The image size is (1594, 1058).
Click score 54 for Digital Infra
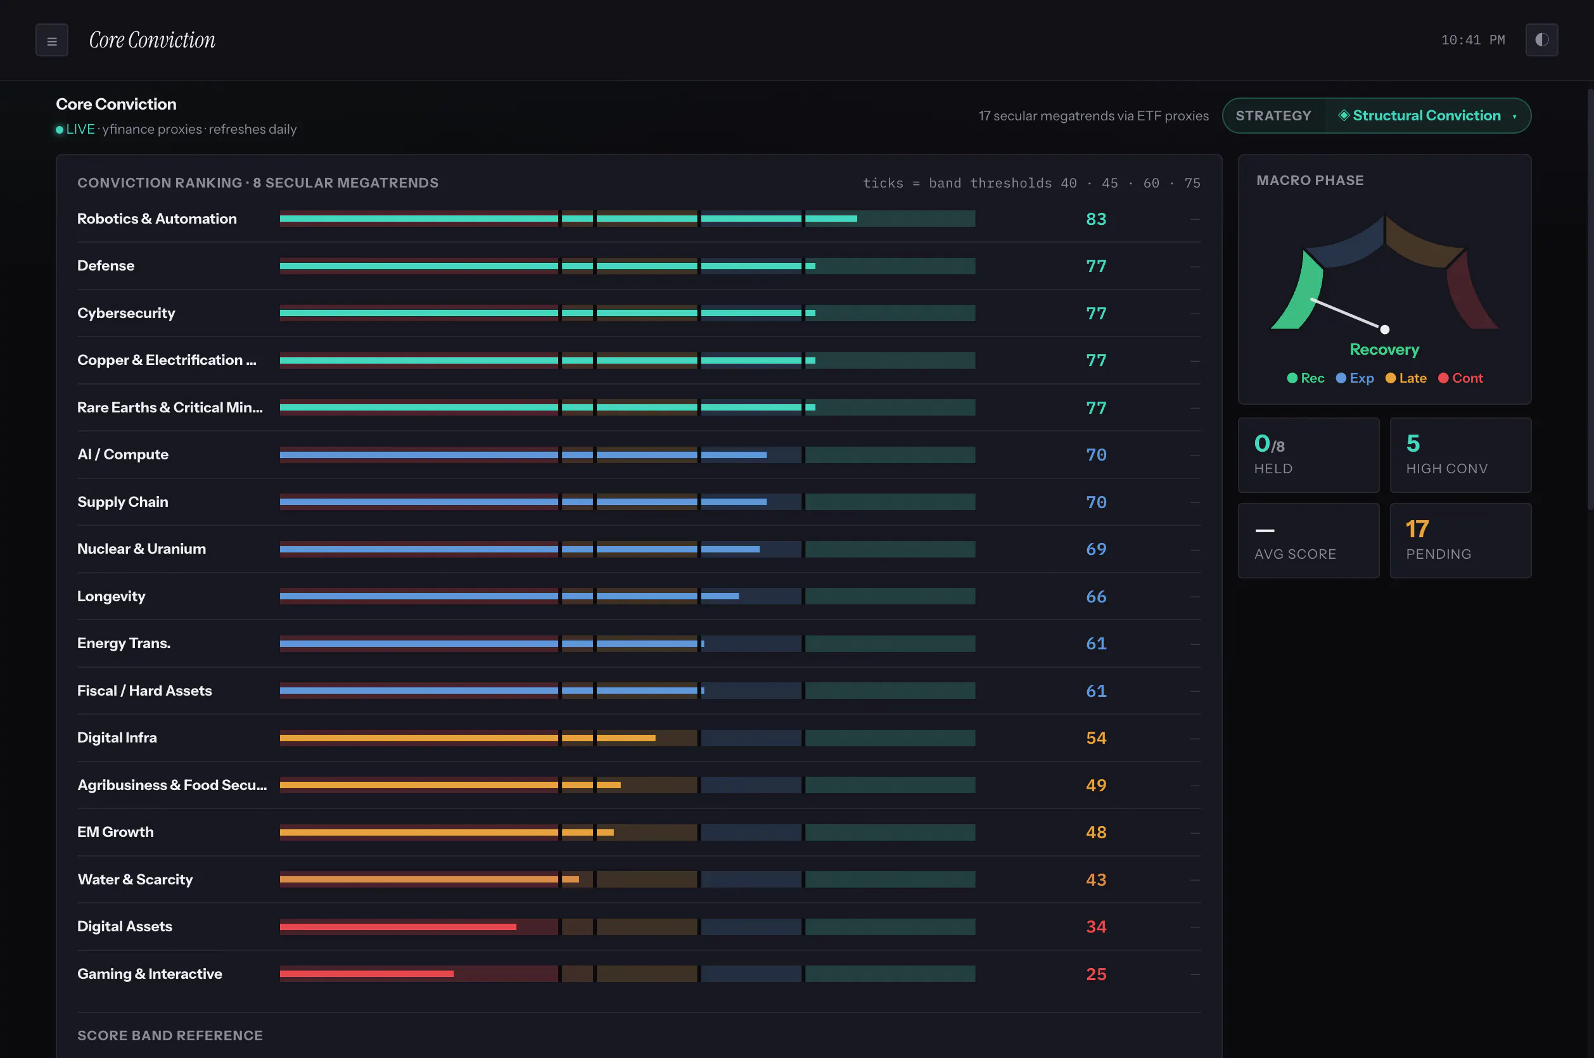(x=1096, y=737)
